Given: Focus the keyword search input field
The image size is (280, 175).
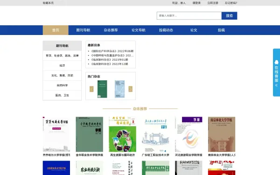Looking at the screenshot, I should (x=189, y=16).
